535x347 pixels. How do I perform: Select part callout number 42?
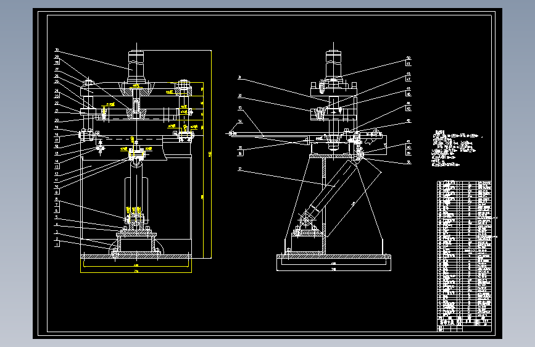[x=409, y=121]
